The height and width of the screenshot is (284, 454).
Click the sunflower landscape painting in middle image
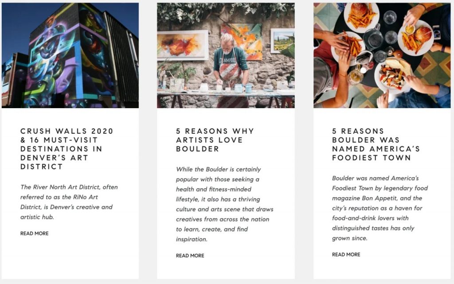pyautogui.click(x=282, y=40)
